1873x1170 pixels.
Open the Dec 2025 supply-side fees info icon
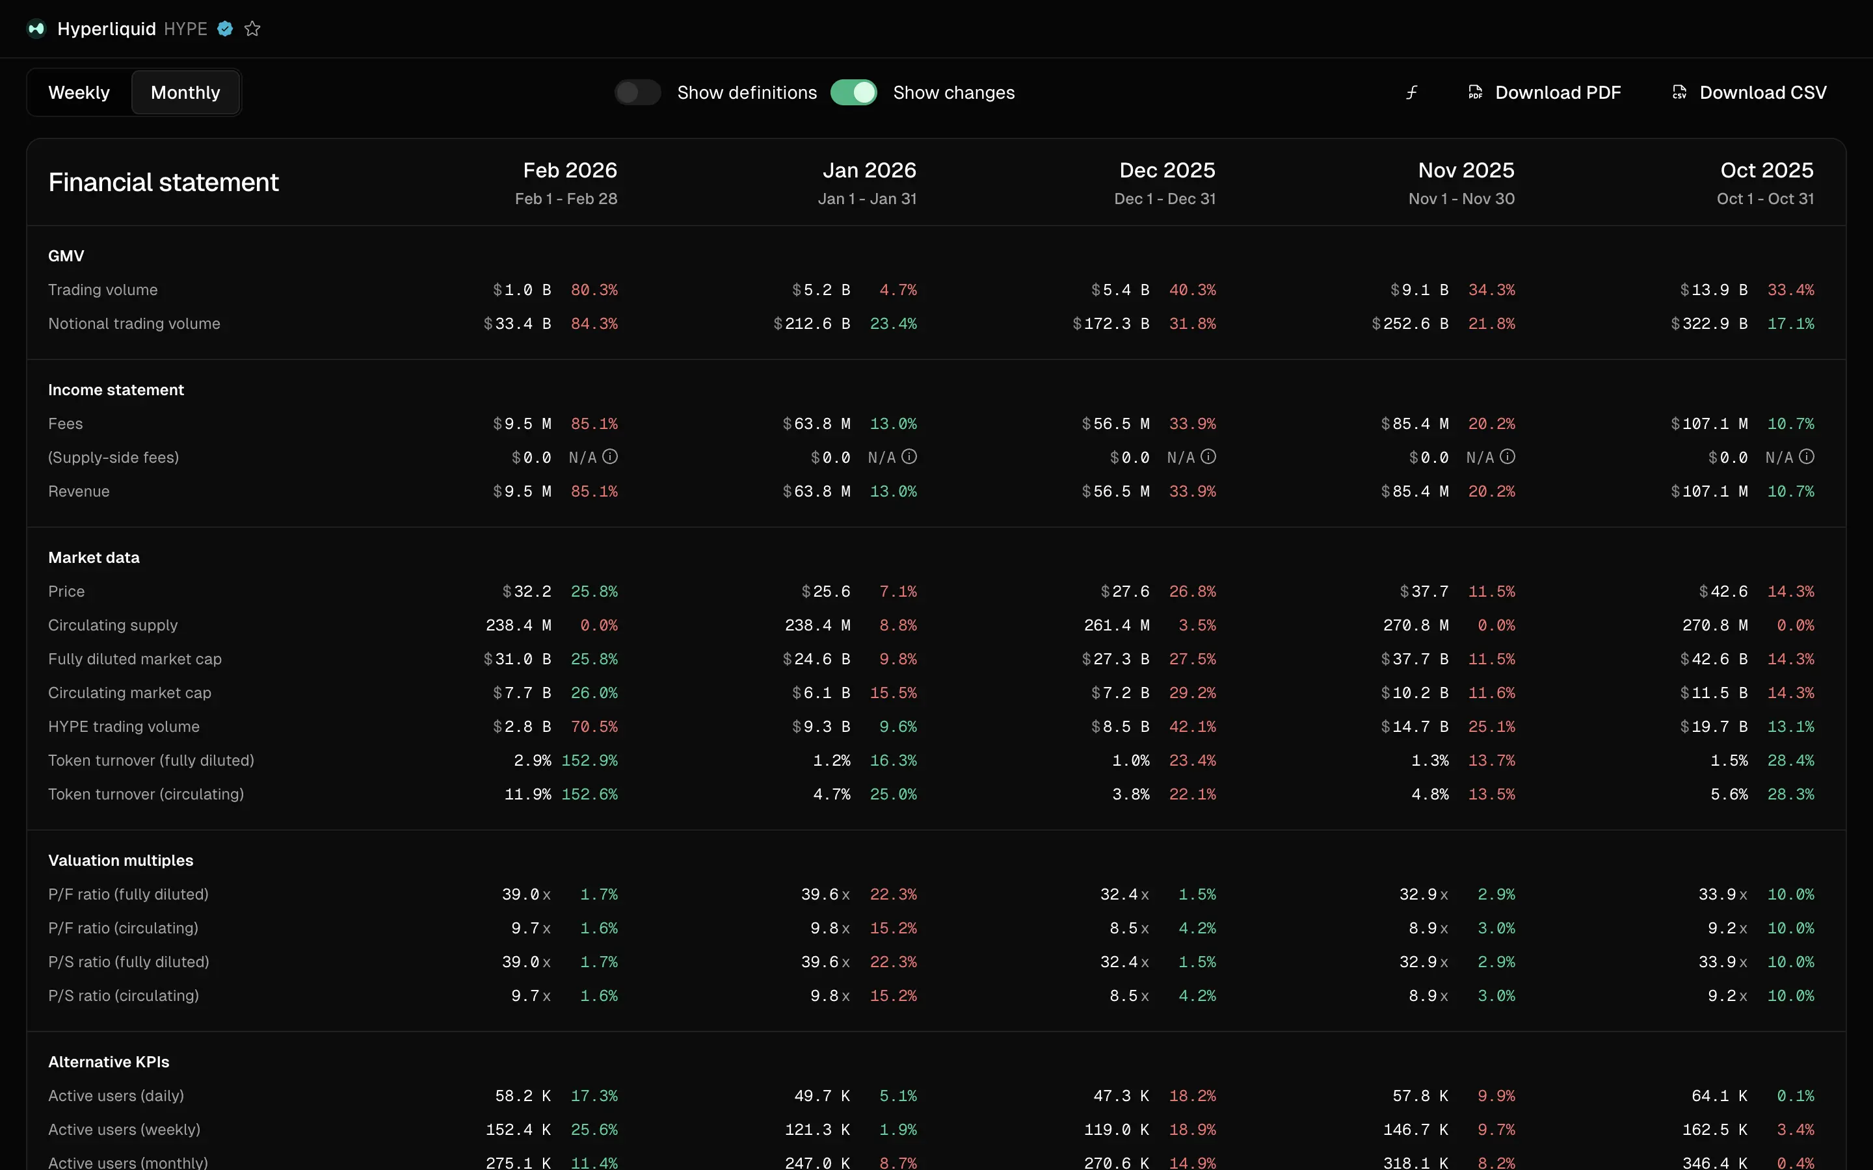[1208, 456]
